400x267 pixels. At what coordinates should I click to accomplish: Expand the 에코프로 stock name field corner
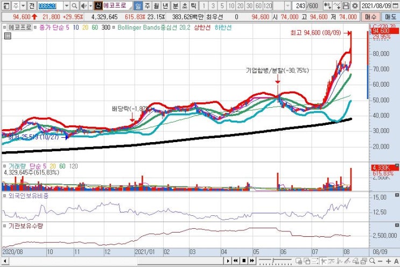click(131, 8)
